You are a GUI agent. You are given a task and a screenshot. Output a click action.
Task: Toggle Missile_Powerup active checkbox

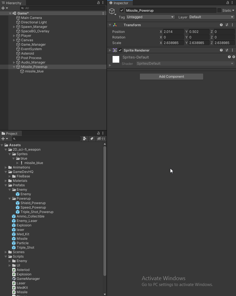tap(122, 10)
